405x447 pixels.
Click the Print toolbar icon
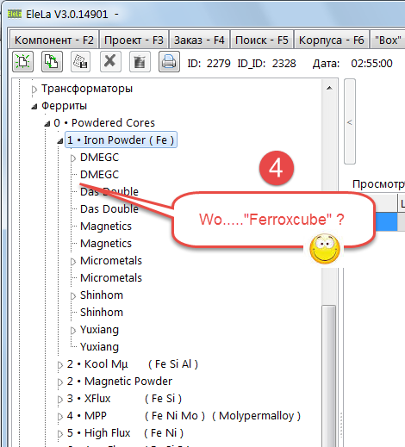pos(169,62)
